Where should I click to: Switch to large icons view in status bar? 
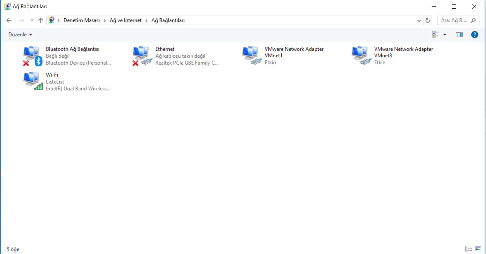pyautogui.click(x=478, y=249)
